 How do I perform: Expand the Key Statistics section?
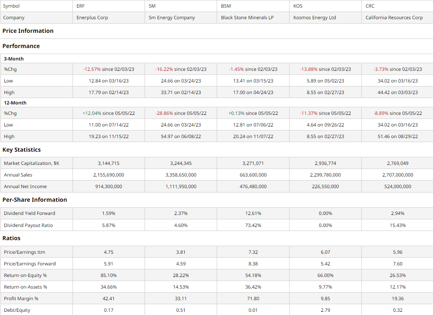click(21, 149)
